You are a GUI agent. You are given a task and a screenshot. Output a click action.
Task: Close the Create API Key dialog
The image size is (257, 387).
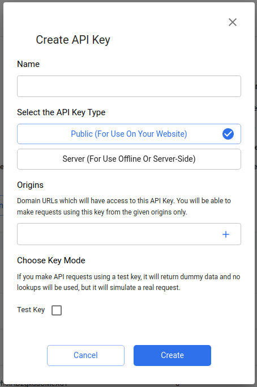tap(233, 22)
